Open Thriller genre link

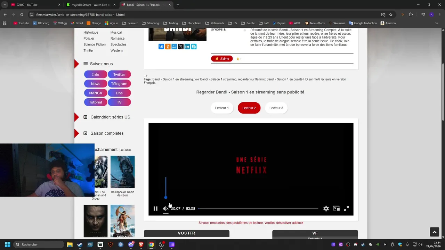pos(88,51)
